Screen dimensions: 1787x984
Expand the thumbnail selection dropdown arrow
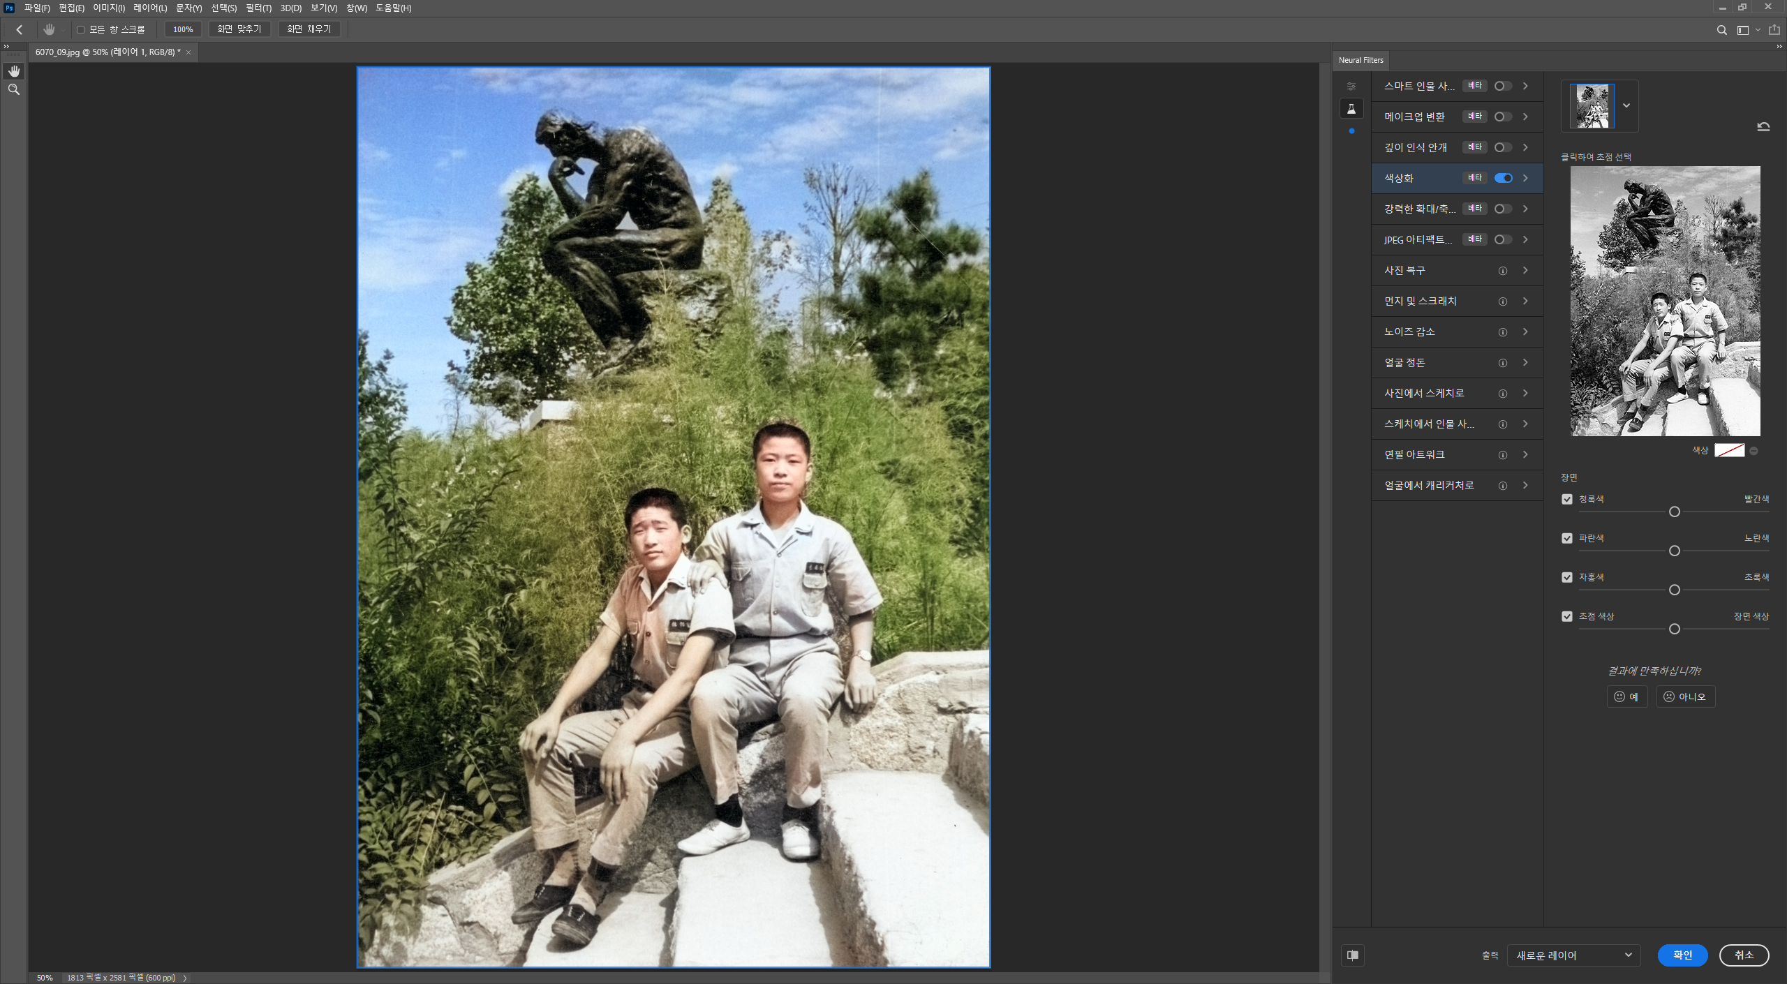[1626, 105]
